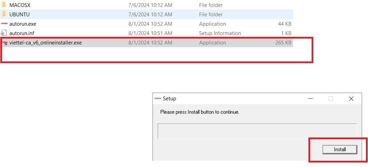Screen dimensions: 368x167
Task: Select the UBUNTU folder icon
Action: pyautogui.click(x=4, y=15)
